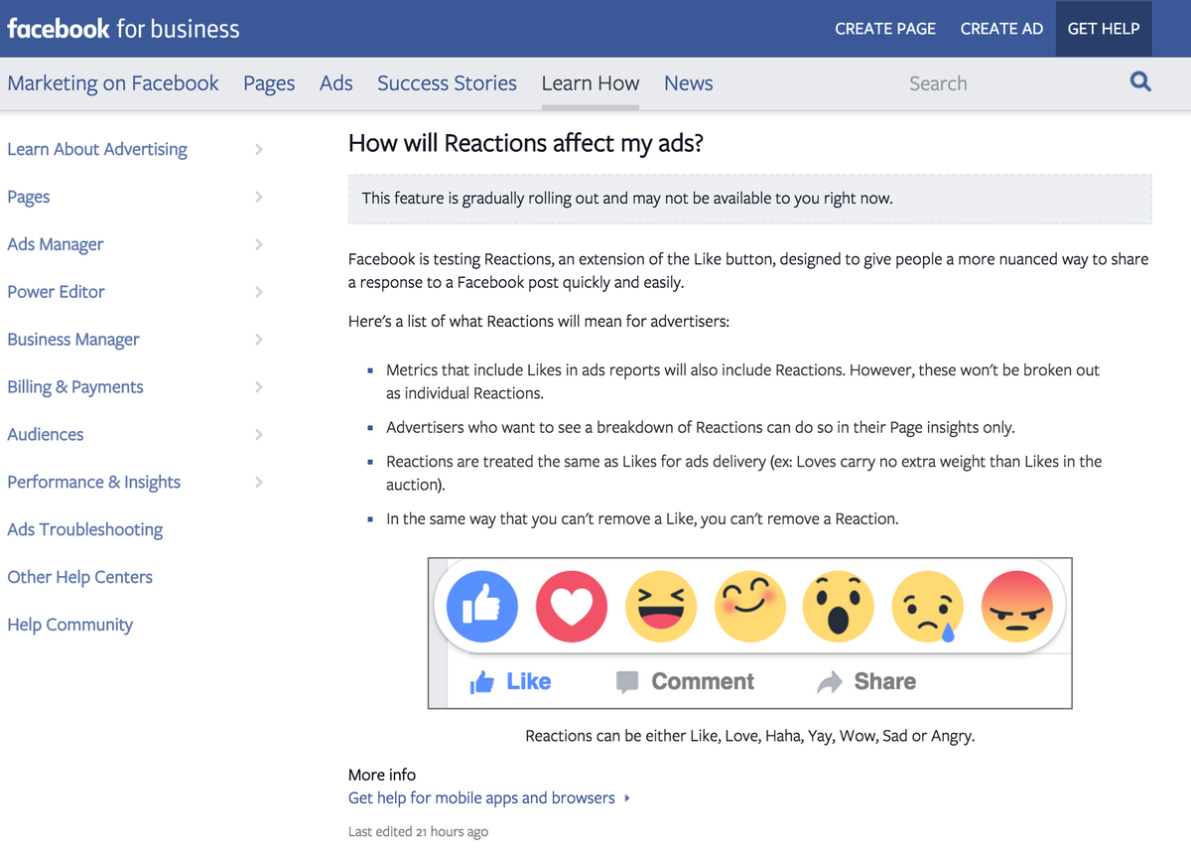
Task: Open Audiences sidebar link
Action: (46, 434)
